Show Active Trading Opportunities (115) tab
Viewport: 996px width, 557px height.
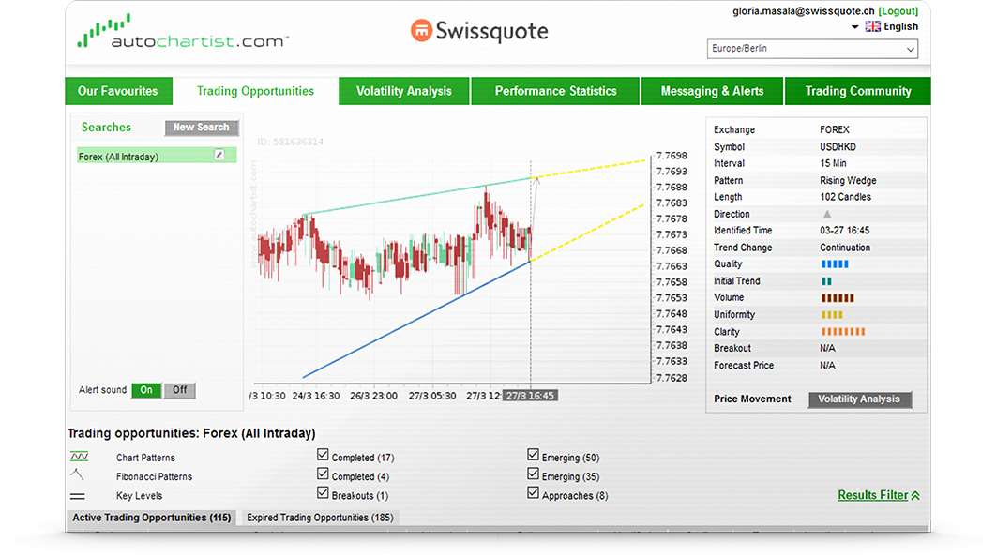(x=151, y=518)
